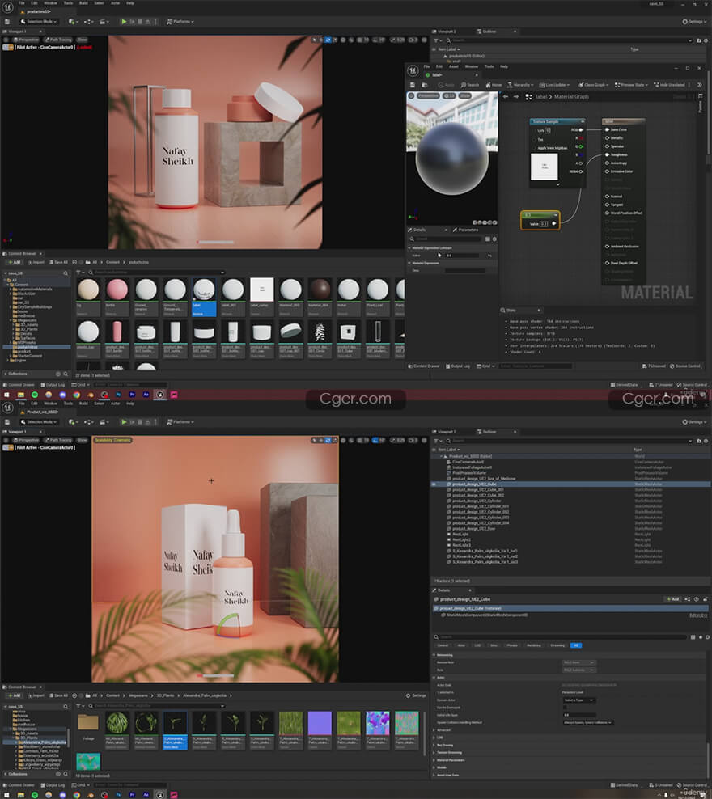Image resolution: width=712 pixels, height=799 pixels.
Task: Open the Spawn Collision Handling Method dropdown
Action: click(x=588, y=722)
